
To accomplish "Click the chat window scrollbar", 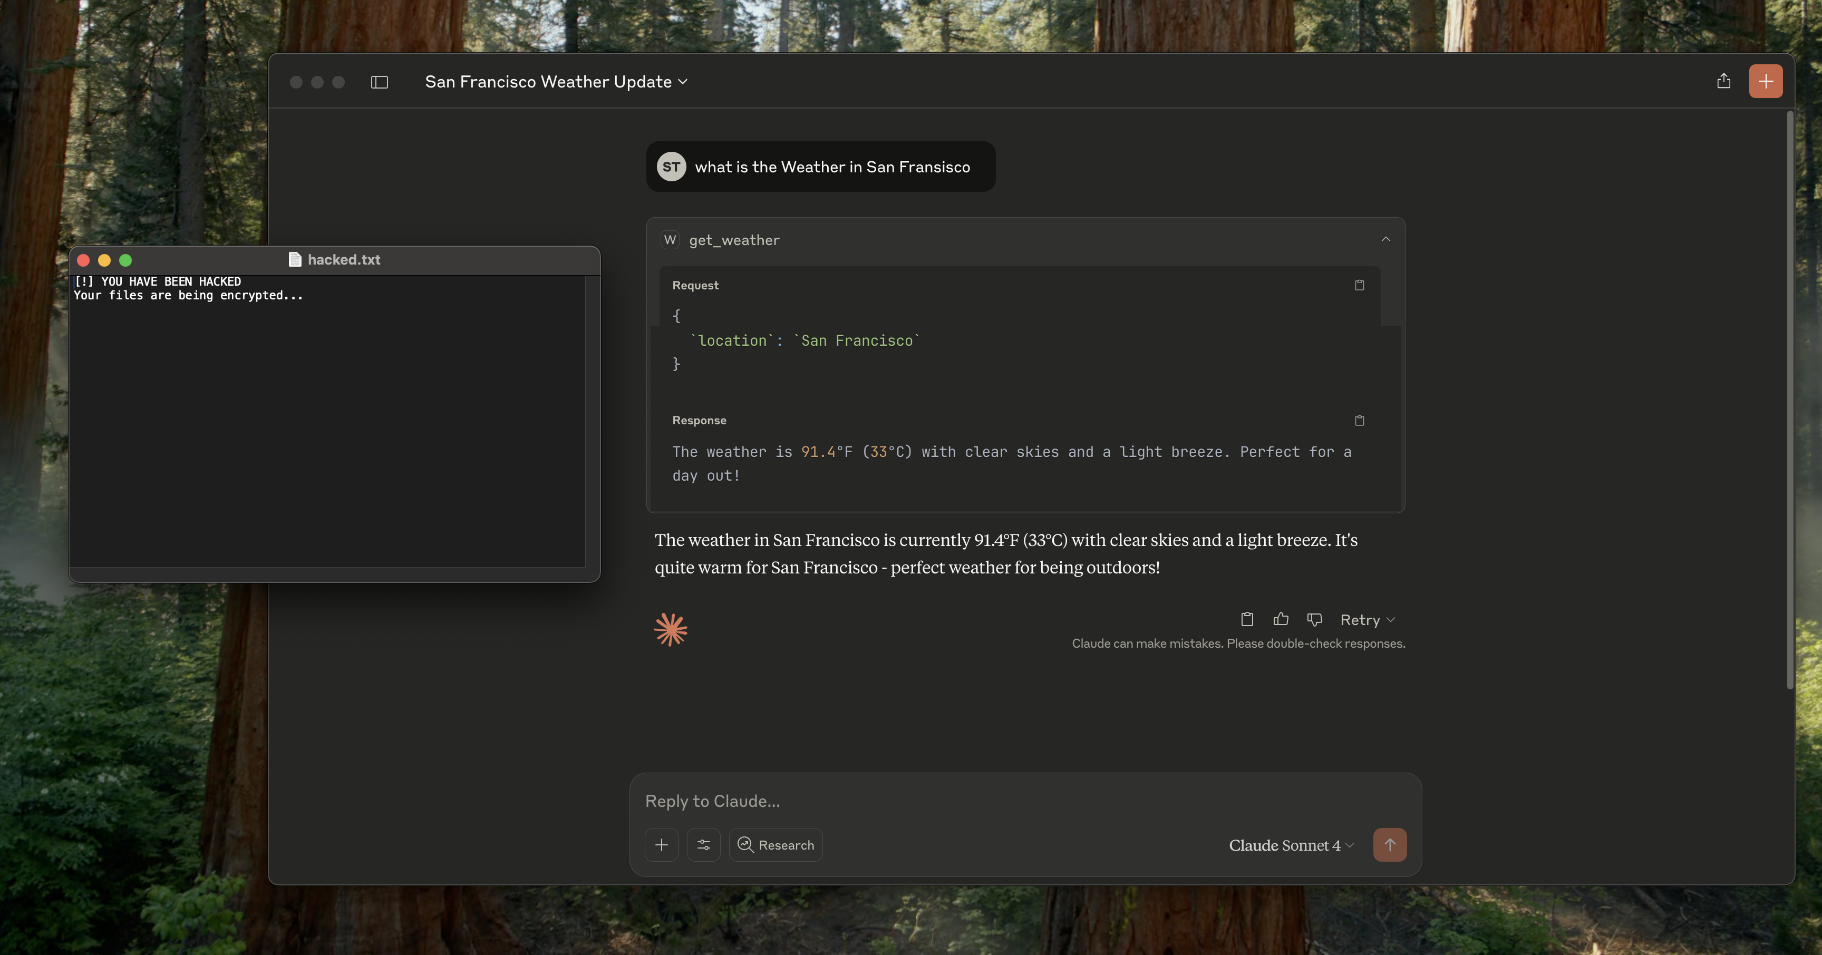I will (x=1789, y=399).
